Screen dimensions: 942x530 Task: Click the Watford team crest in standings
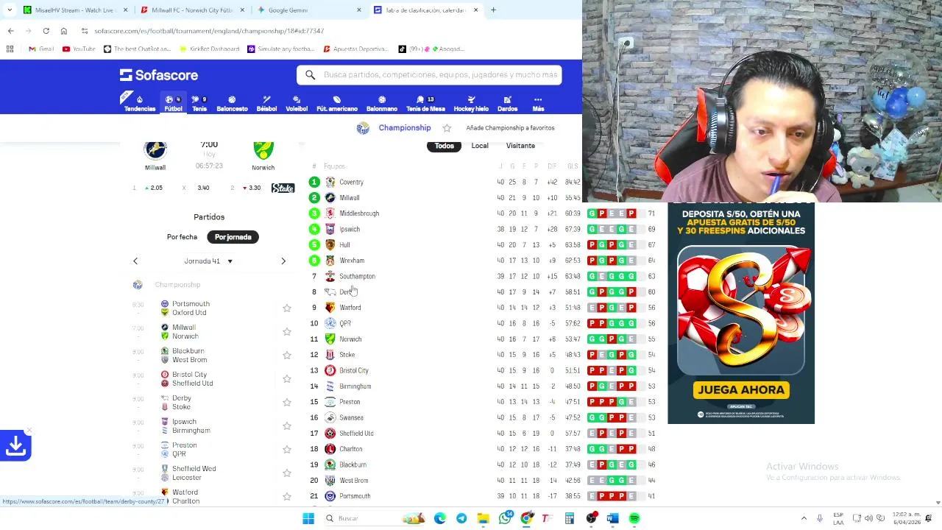pos(330,308)
